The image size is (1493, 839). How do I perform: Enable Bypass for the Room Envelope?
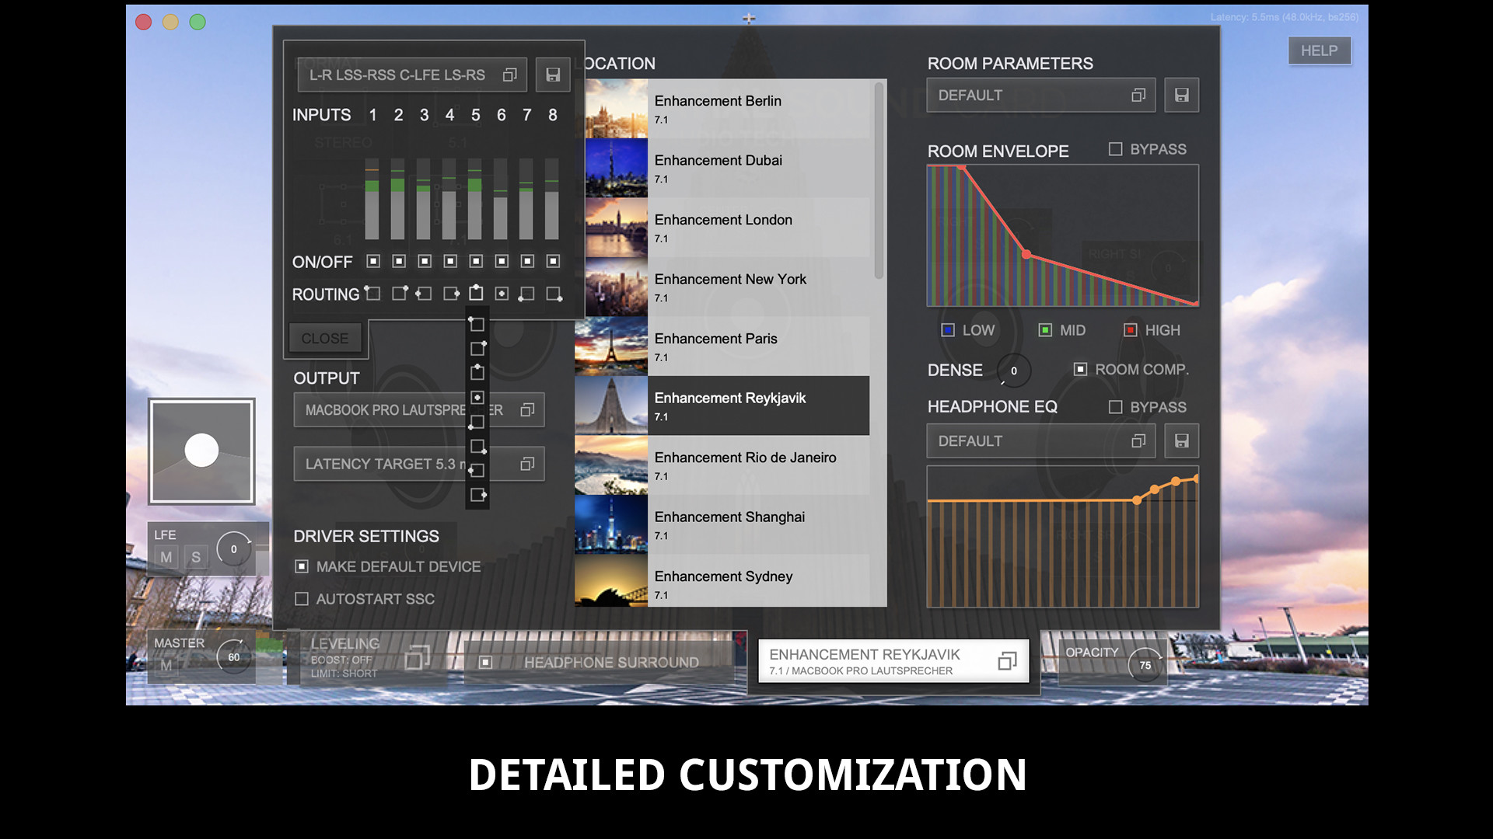tap(1115, 148)
